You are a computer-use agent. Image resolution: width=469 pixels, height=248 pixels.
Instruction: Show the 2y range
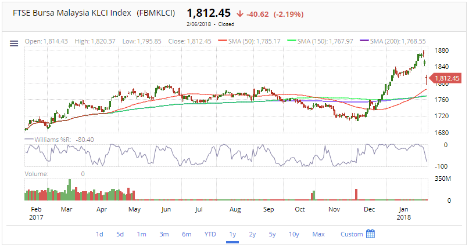252,234
